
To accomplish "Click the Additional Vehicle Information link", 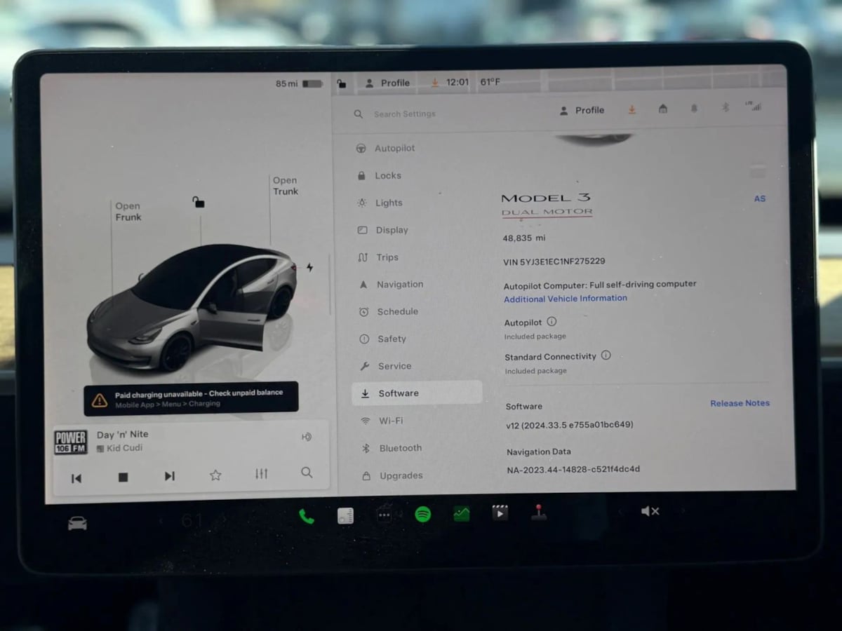I will [x=565, y=299].
